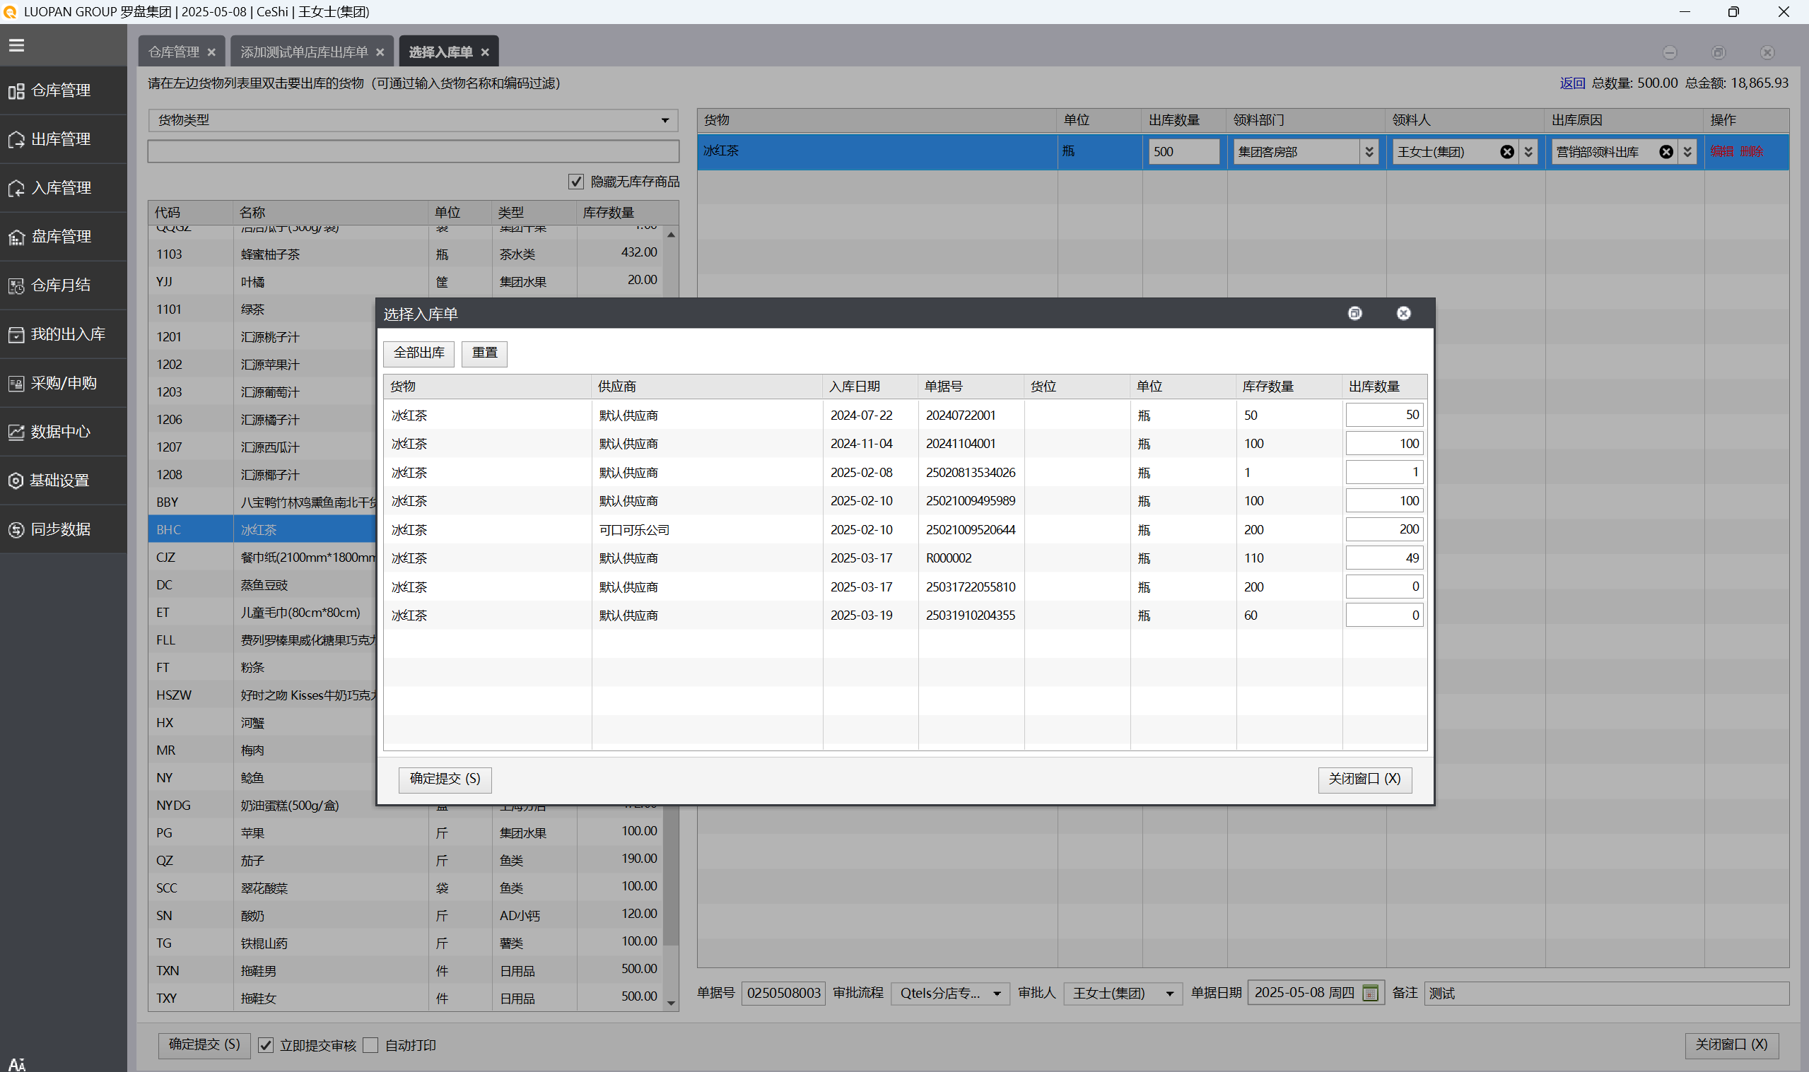
Task: Click the 出库数量 field showing 500
Action: tap(1184, 152)
